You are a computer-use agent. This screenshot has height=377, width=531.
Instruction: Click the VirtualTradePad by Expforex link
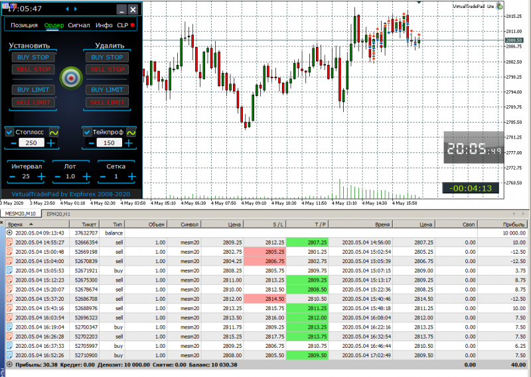[71, 194]
